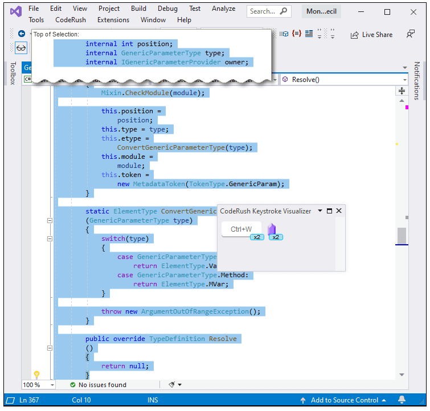
Task: Open the code cleanup dropdown arrow
Action: pos(179,385)
